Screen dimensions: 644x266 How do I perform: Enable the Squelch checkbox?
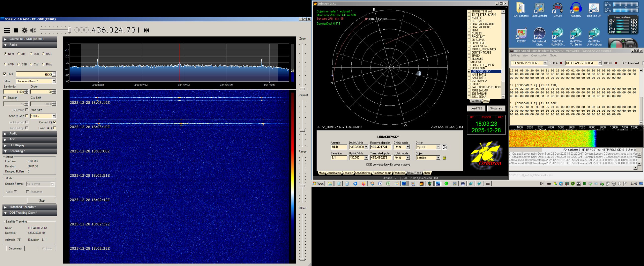tap(5, 98)
